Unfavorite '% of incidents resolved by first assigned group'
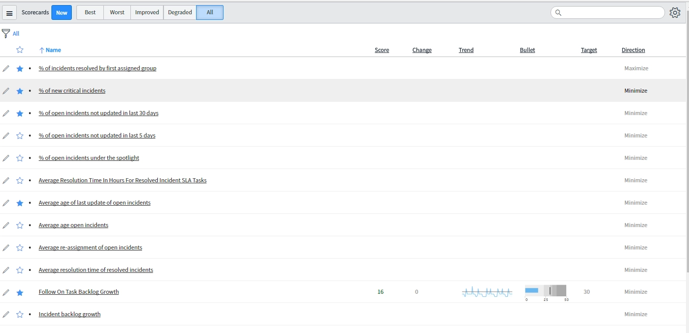The image size is (689, 333). tap(20, 68)
